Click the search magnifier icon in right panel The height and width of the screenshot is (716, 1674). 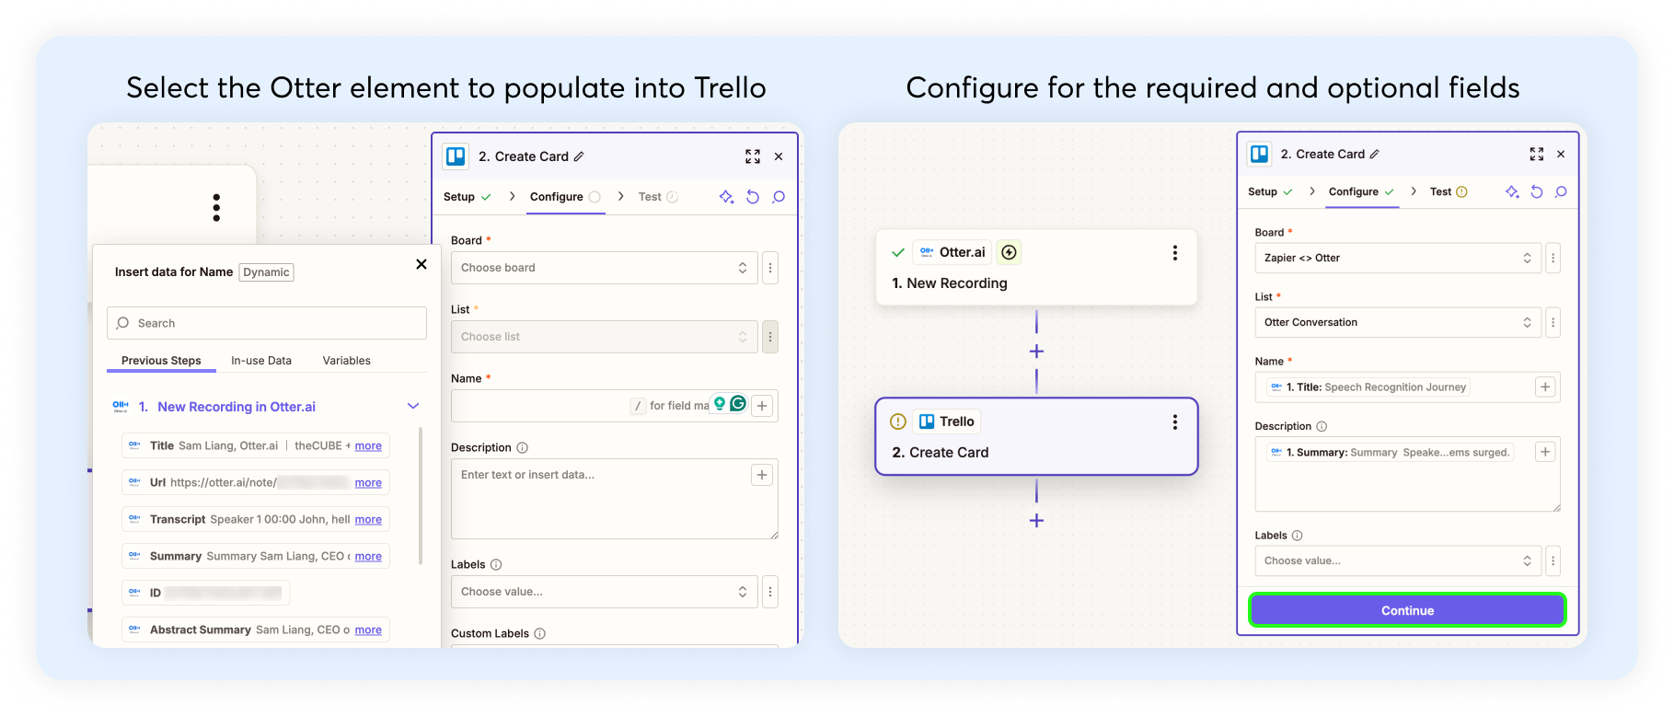pyautogui.click(x=1561, y=191)
